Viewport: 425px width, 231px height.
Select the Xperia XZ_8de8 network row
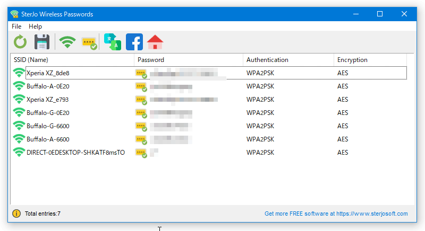209,73
